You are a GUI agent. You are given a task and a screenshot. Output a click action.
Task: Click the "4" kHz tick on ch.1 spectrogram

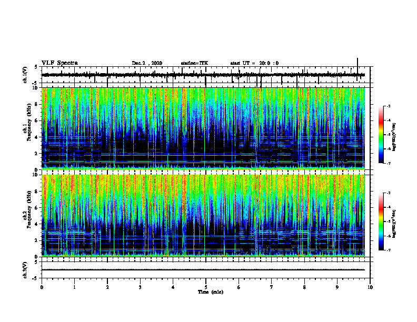pos(36,137)
